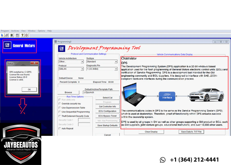
Task: Maximize the Programming3 window
Action: coord(221,42)
